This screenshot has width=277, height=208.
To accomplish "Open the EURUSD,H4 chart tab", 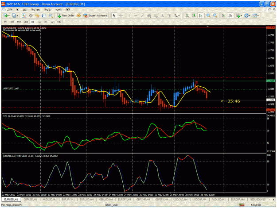I will [87, 199].
